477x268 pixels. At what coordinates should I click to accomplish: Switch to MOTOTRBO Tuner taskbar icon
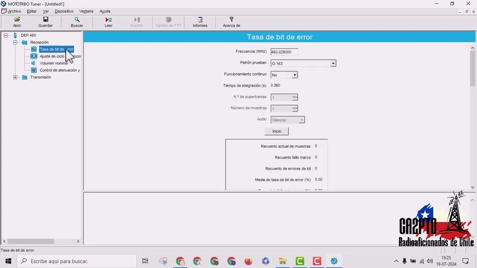point(334,261)
